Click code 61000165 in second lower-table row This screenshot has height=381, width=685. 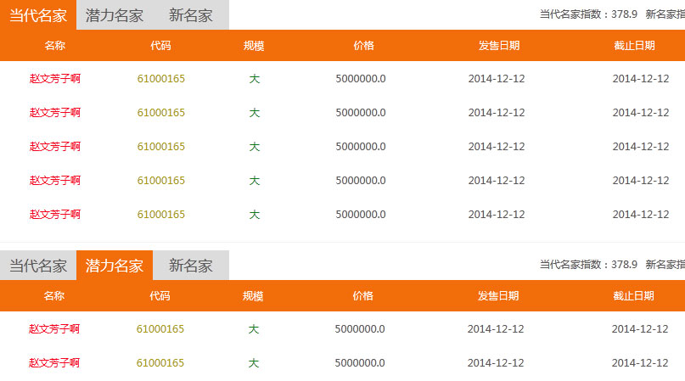[160, 363]
